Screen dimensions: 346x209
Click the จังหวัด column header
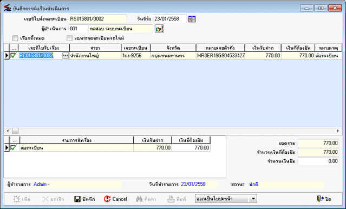click(x=173, y=48)
